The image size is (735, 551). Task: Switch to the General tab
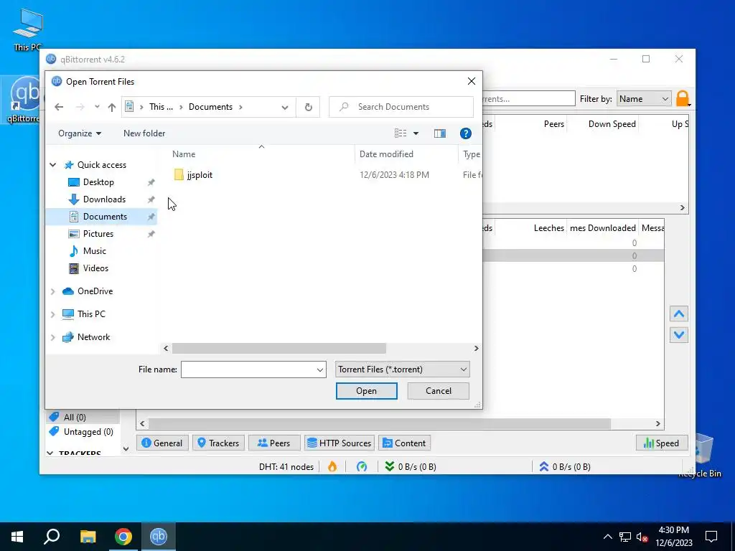pyautogui.click(x=162, y=443)
